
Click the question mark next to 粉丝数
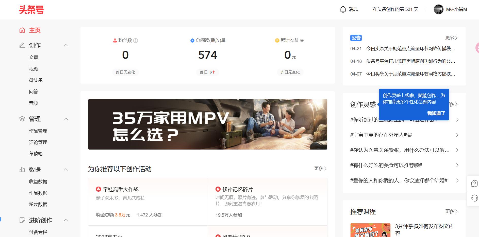136,41
